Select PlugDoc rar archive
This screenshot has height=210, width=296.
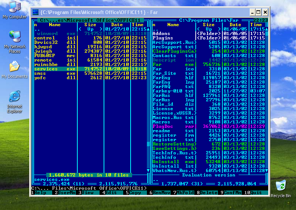209,126
